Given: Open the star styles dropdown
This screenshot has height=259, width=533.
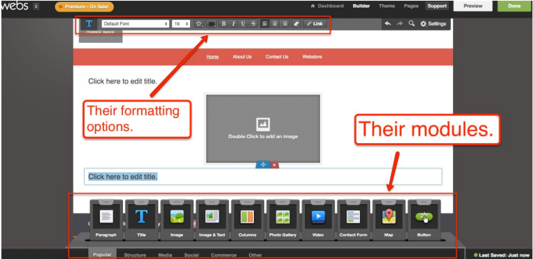Looking at the screenshot, I should coord(199,24).
